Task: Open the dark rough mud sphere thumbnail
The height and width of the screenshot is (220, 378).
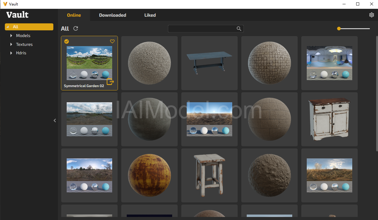Action: coord(269,175)
